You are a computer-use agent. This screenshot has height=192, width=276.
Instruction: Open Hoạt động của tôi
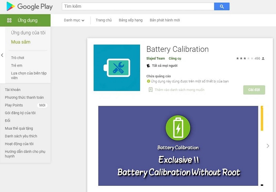[x=19, y=144]
